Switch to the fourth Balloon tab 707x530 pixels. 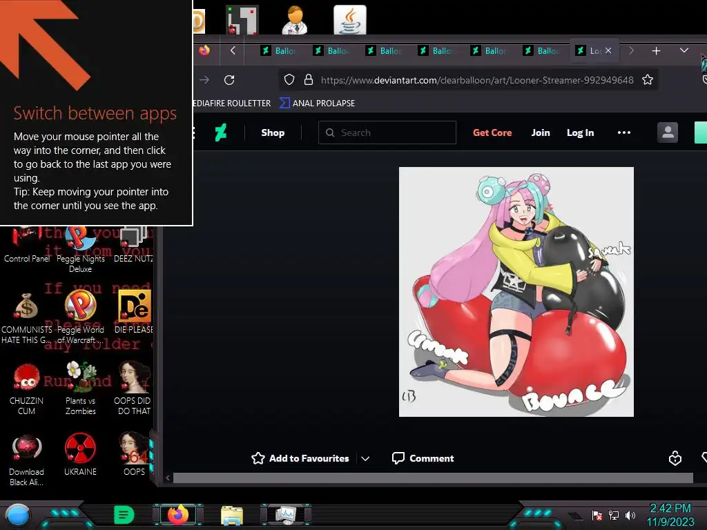click(436, 51)
